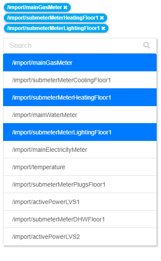Viewport: 161px width, 261px height.
Task: Click into the Search input field
Action: click(80, 46)
